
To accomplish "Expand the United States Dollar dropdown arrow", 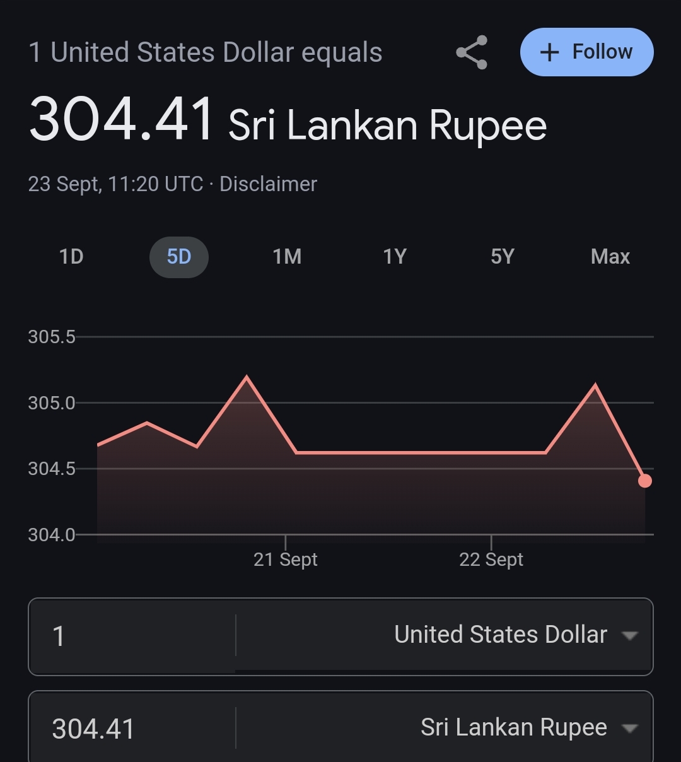I will click(x=629, y=635).
